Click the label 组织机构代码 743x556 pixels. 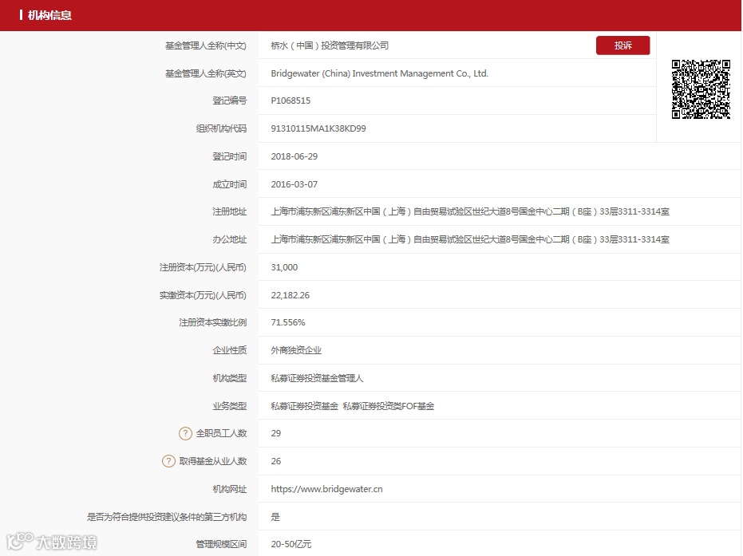pyautogui.click(x=221, y=128)
